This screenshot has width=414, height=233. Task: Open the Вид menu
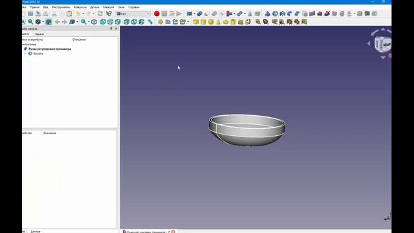[46, 7]
